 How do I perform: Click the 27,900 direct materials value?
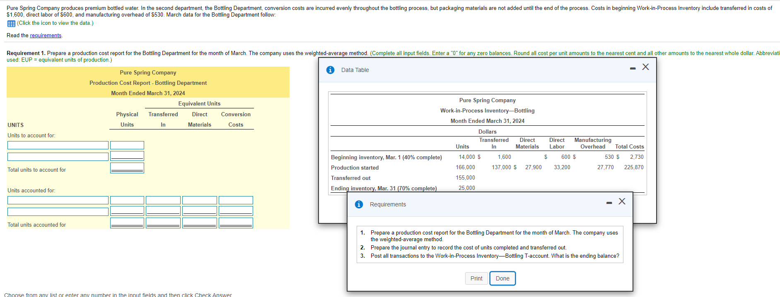coord(533,167)
